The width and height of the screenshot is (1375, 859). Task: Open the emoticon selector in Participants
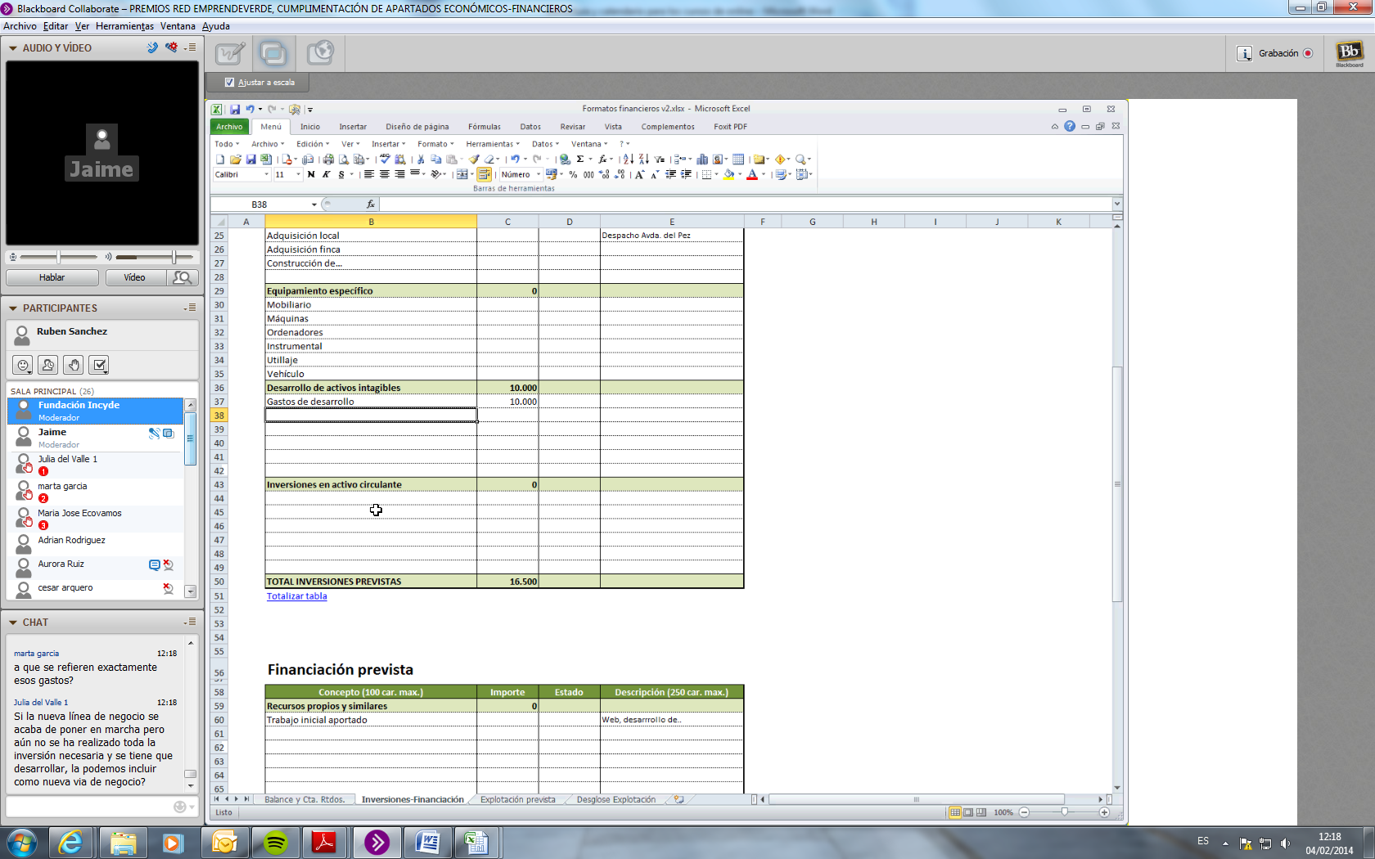24,365
